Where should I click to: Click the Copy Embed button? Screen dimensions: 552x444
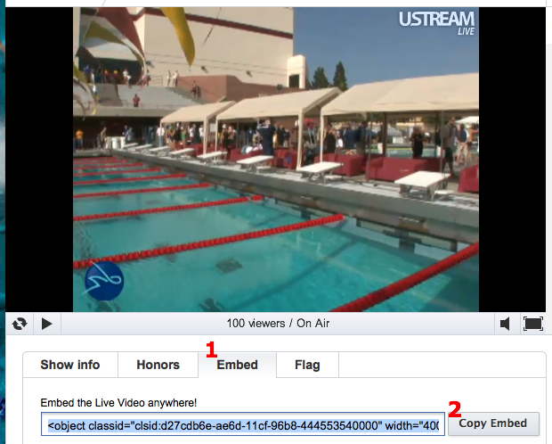coord(493,423)
